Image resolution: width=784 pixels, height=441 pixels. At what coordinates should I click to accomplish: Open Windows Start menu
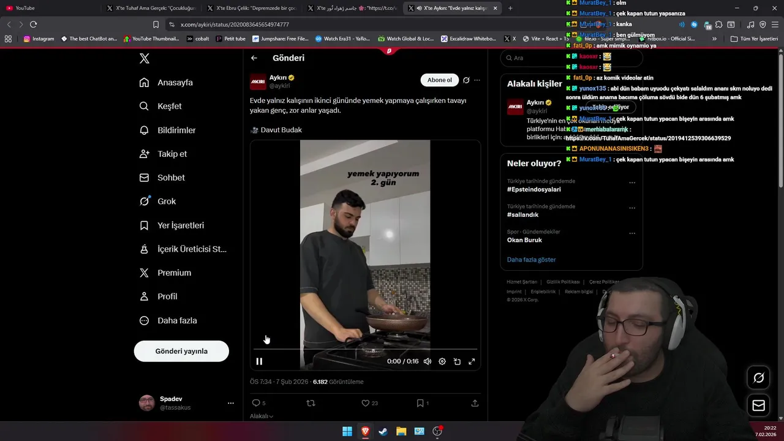click(x=347, y=431)
